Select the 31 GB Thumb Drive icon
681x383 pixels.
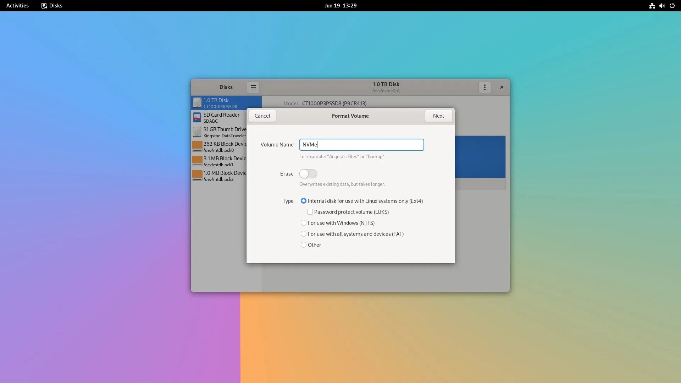[197, 132]
